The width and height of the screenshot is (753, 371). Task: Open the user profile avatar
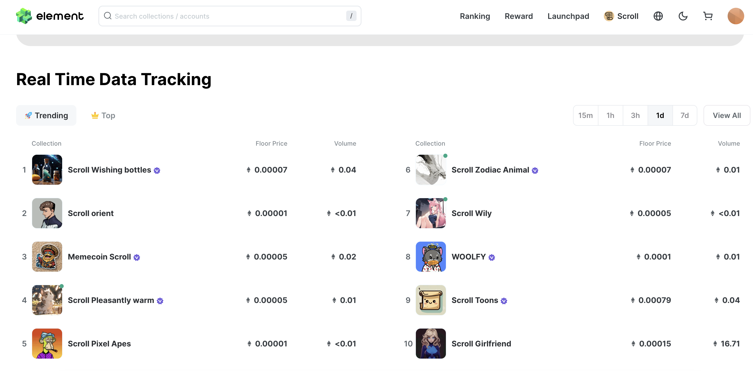point(735,16)
